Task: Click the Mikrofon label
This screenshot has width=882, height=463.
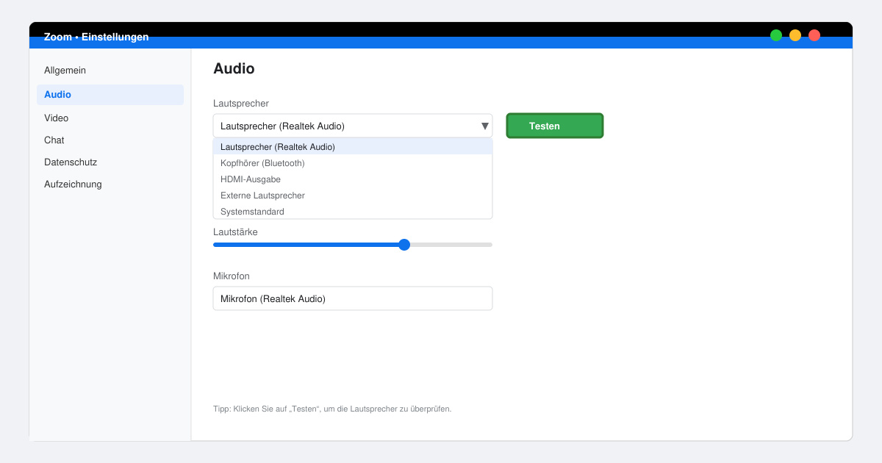Action: (232, 276)
